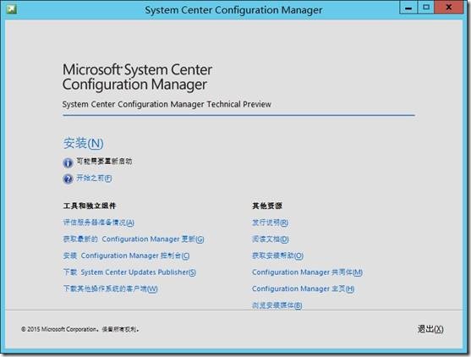
Task: Open 获取安装帮助(O) link
Action: point(278,255)
